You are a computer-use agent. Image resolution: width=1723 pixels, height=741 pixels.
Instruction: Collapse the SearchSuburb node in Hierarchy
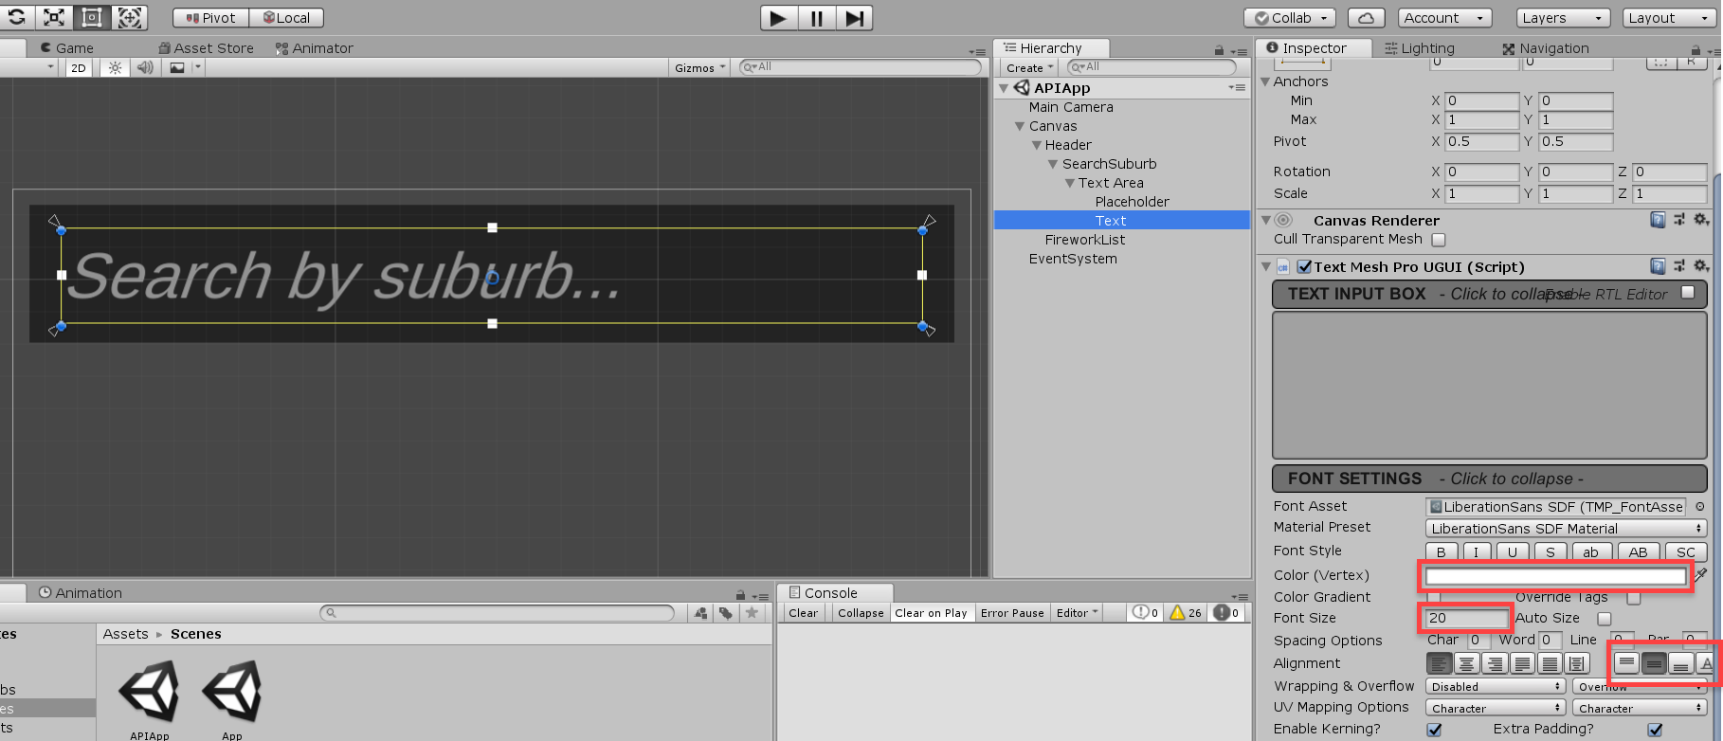coord(1052,164)
